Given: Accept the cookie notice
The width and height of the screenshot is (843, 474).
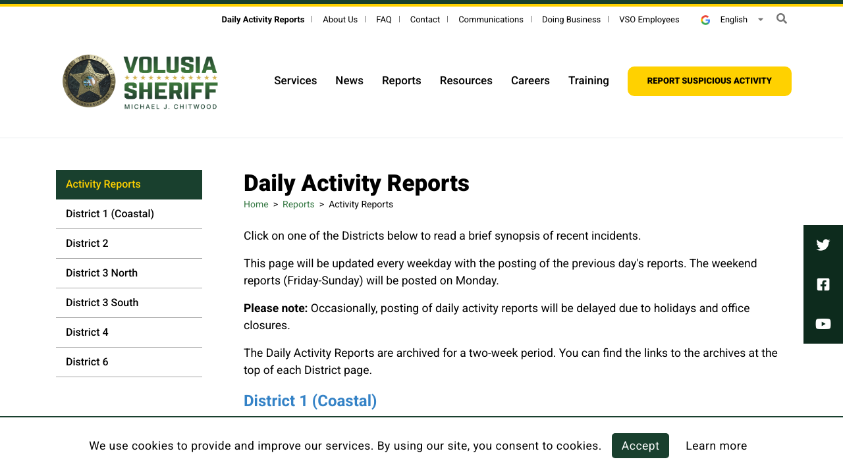Looking at the screenshot, I should [640, 446].
